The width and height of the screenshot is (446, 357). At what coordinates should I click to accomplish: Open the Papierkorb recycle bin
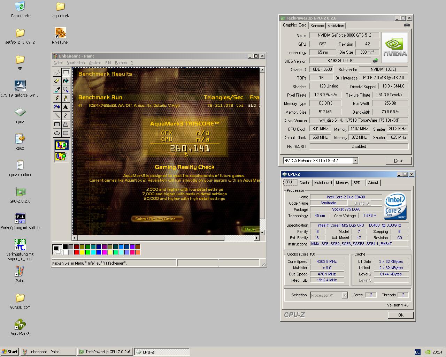[x=20, y=9]
